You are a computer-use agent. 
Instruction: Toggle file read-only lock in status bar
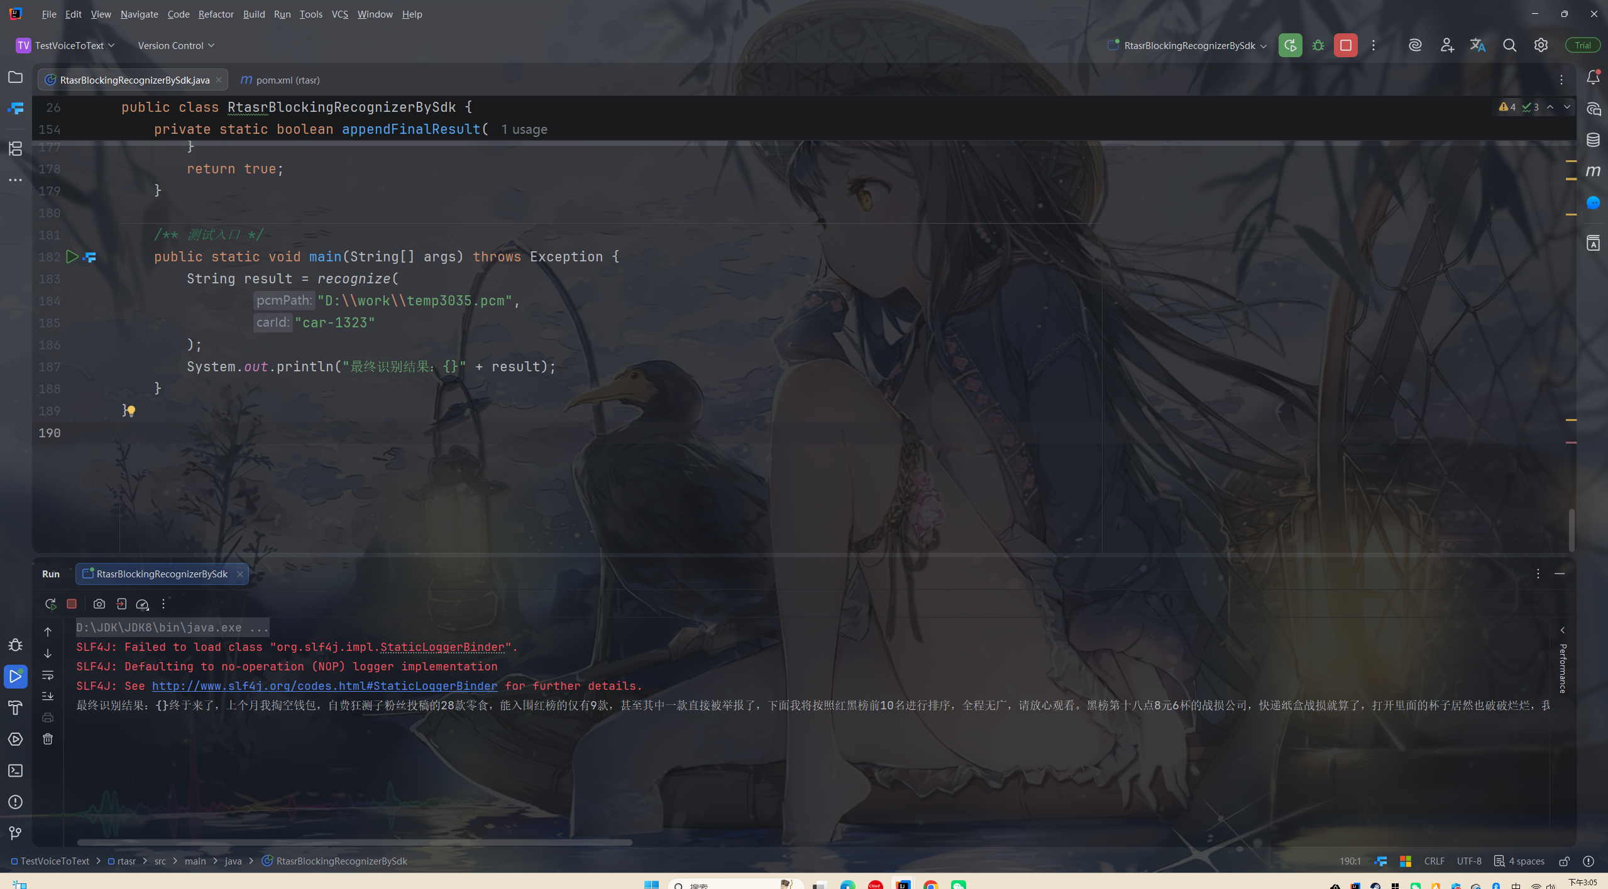tap(1565, 861)
